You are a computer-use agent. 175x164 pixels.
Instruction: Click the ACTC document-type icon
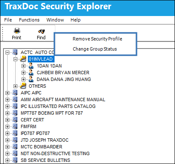[x=15, y=52]
